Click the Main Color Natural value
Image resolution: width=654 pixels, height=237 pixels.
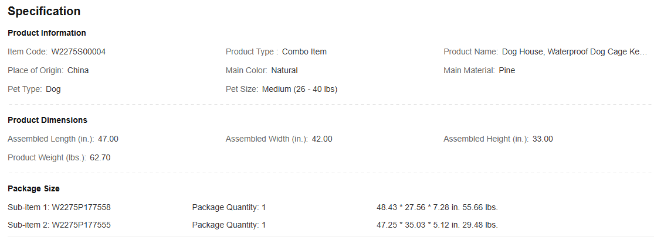pyautogui.click(x=284, y=70)
